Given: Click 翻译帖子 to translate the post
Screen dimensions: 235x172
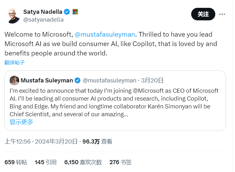Looking at the screenshot, I should pos(14,62).
